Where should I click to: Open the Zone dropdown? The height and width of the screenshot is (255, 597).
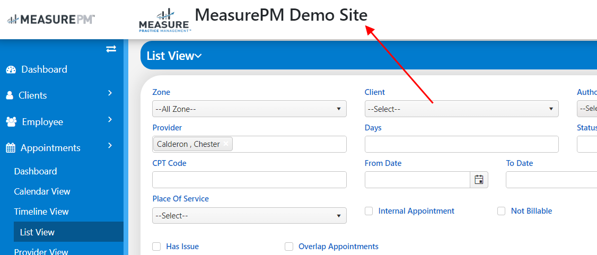249,109
